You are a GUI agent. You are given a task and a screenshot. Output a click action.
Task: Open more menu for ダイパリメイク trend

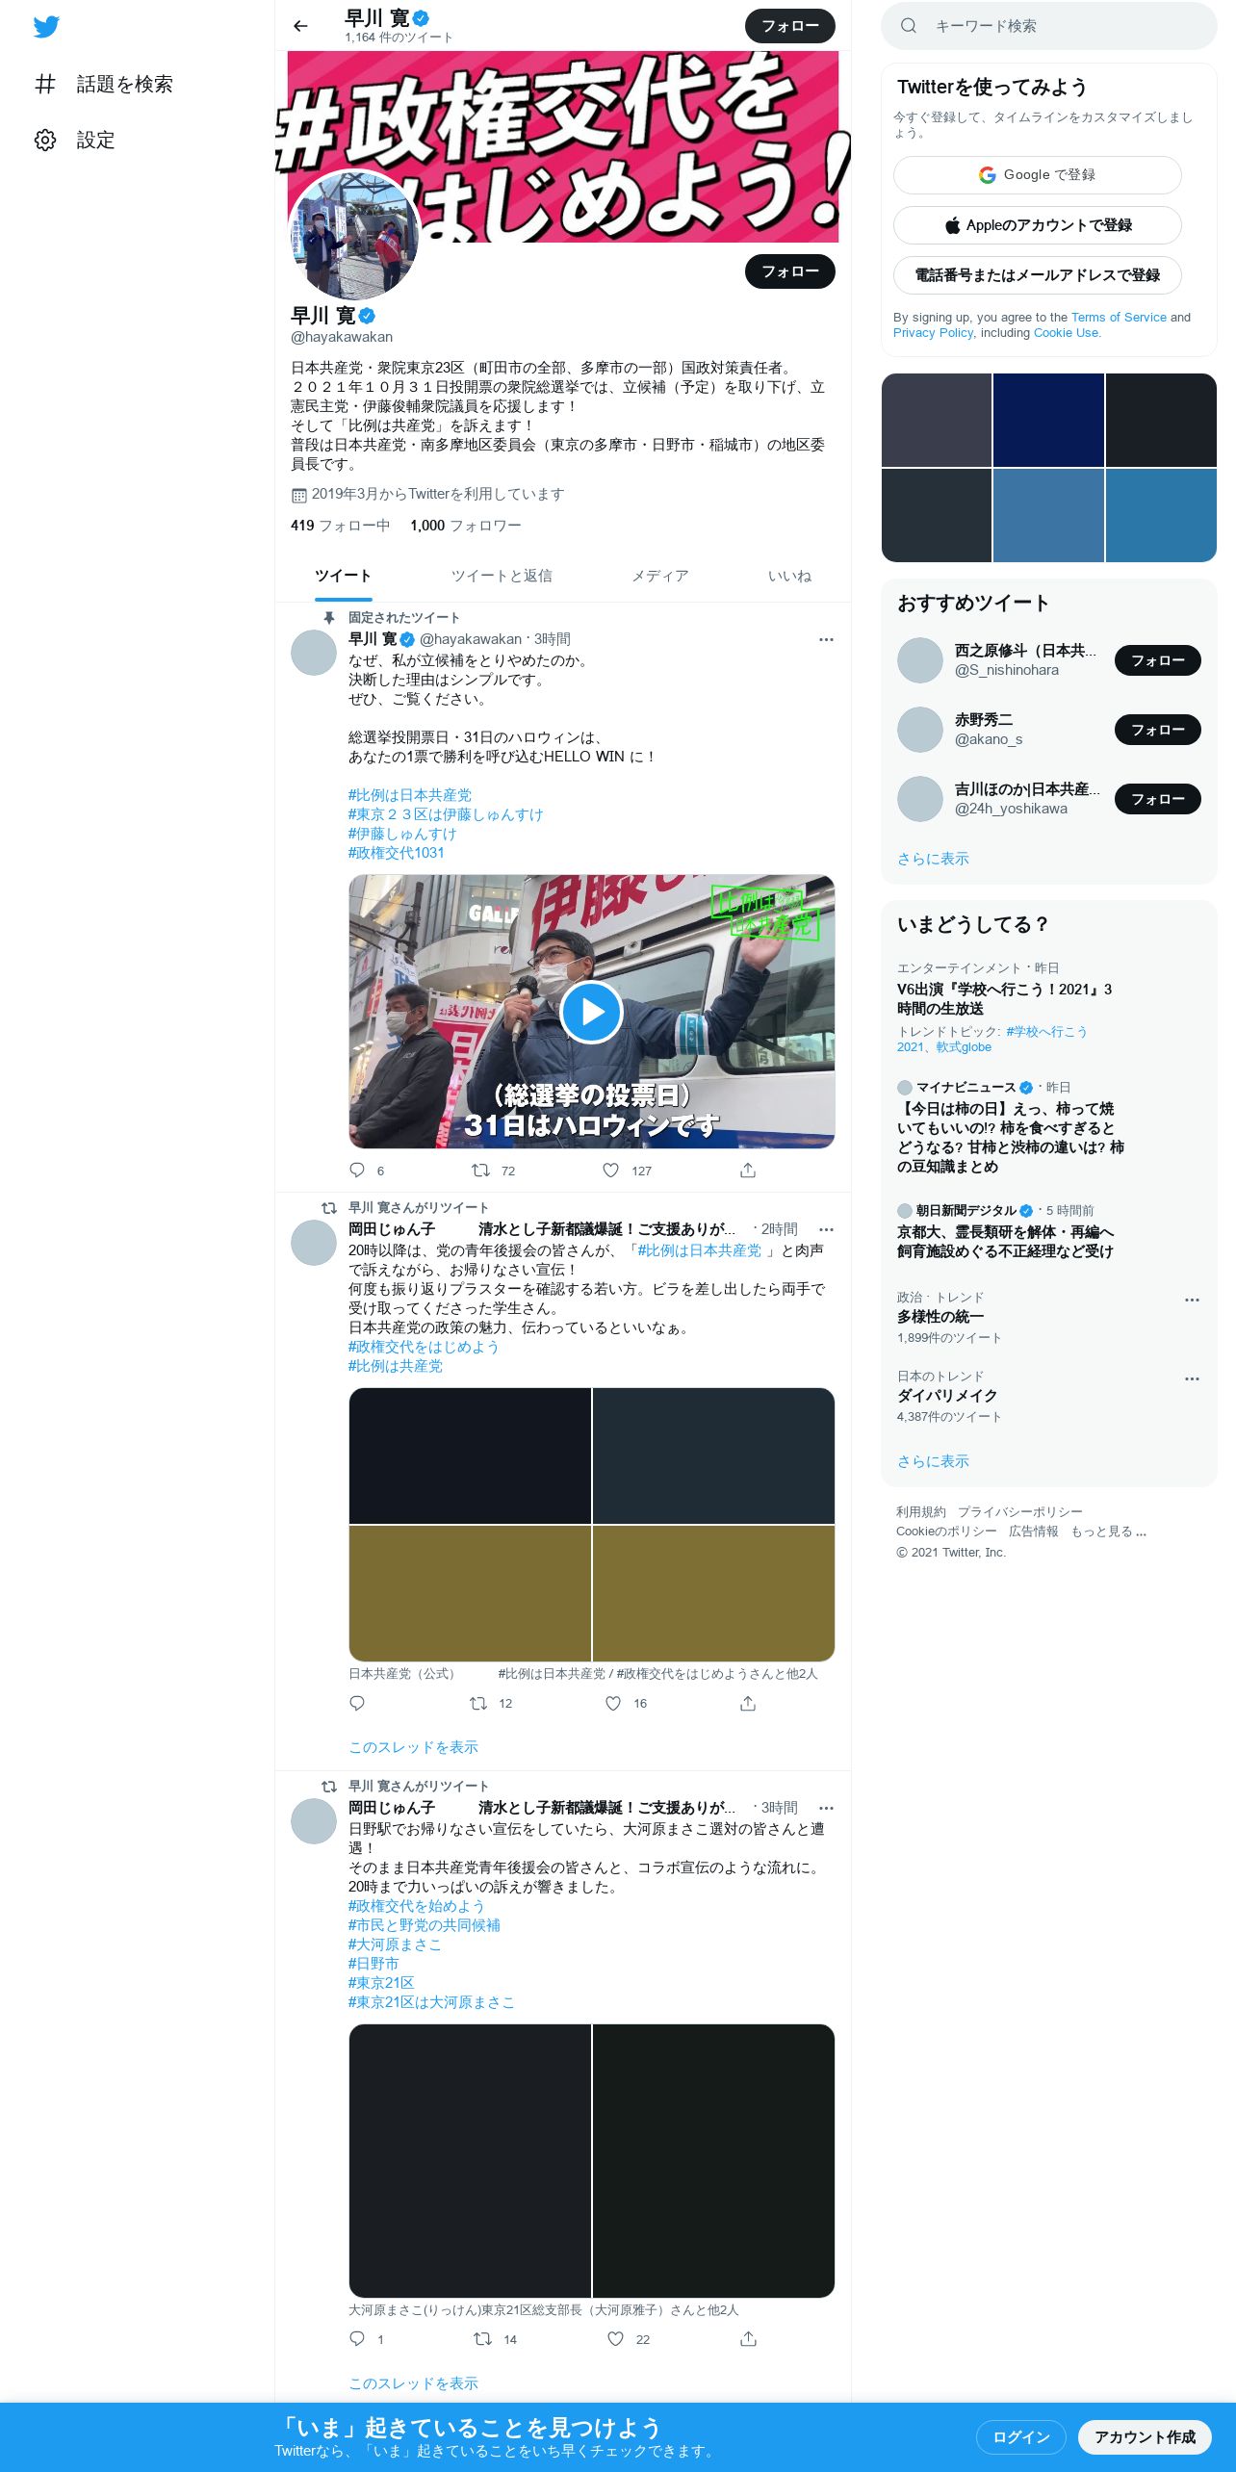[x=1192, y=1378]
